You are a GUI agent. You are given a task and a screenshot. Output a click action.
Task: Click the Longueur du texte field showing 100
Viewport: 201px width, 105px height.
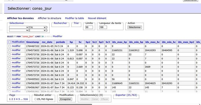pyautogui.click(x=103, y=27)
